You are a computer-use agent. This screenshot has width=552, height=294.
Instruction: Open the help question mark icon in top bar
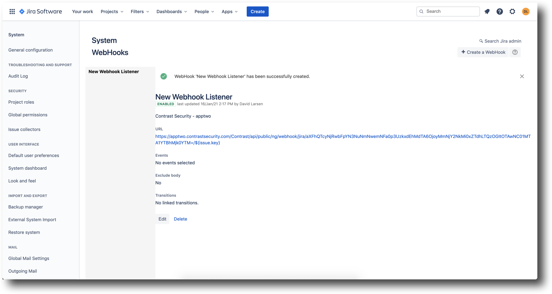point(500,11)
